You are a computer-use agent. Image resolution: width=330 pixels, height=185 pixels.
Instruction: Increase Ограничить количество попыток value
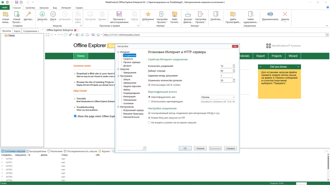coord(234,79)
